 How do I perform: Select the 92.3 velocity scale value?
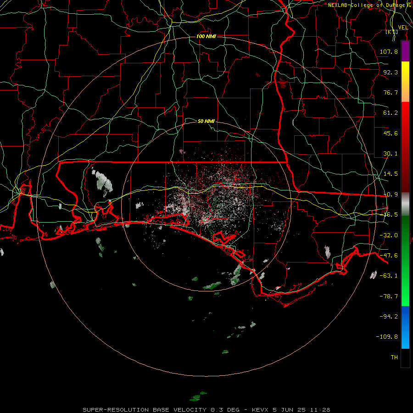391,72
